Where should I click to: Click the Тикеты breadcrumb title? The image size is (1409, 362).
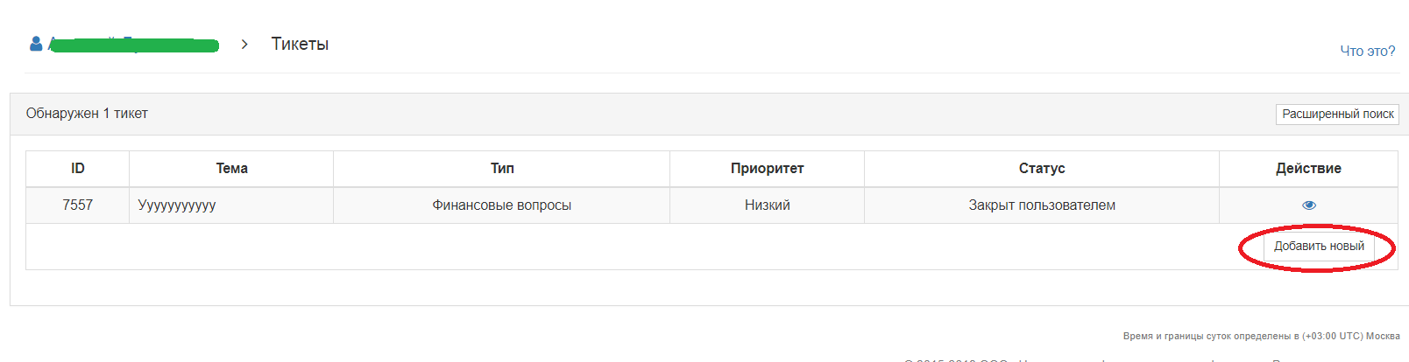click(300, 44)
